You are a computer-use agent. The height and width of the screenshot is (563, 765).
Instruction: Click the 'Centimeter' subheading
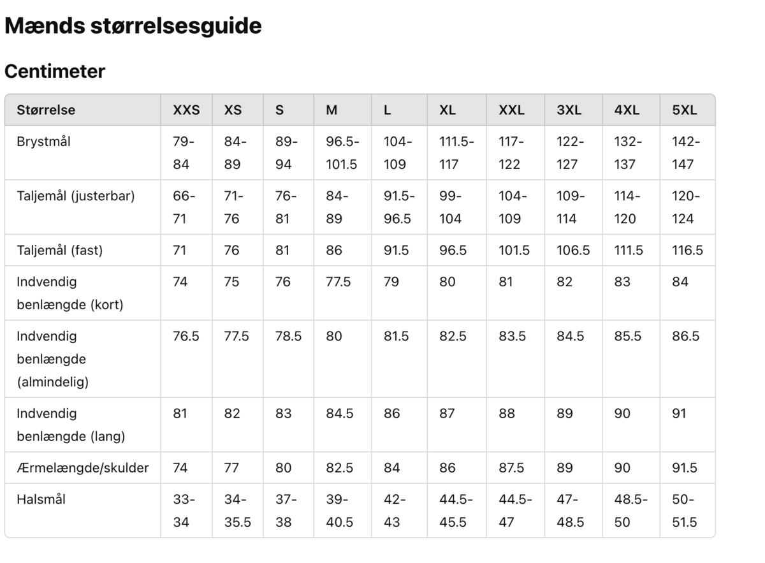click(55, 71)
